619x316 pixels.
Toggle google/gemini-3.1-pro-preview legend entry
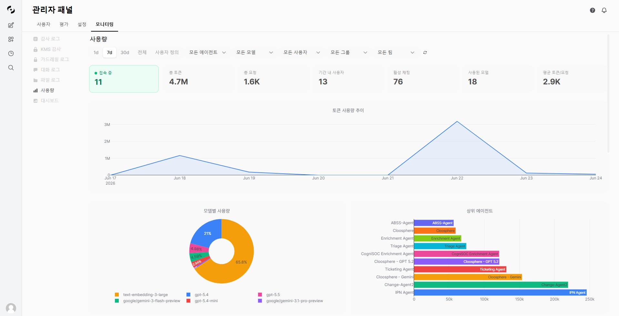coord(290,301)
